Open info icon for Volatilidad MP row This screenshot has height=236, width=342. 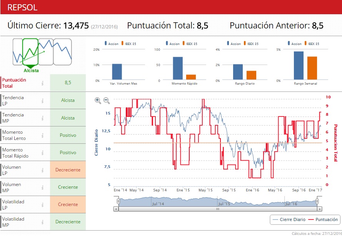point(43,222)
